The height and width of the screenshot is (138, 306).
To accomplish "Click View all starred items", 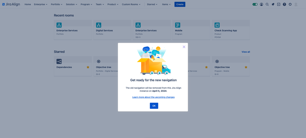I will 246,52.
